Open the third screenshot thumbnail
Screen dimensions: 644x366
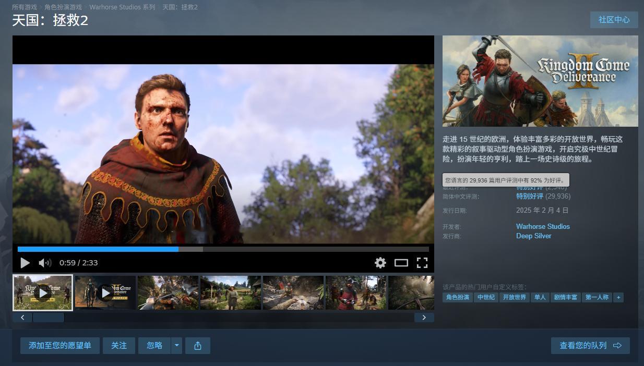click(x=168, y=292)
